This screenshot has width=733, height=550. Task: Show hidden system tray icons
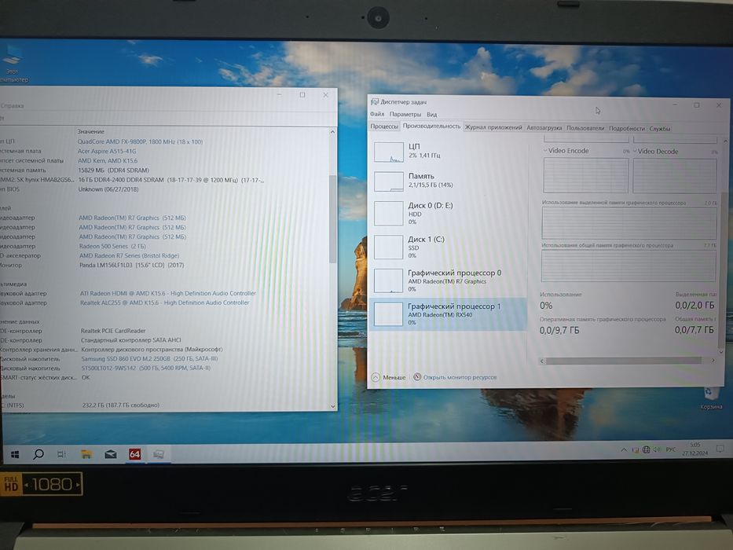(624, 450)
